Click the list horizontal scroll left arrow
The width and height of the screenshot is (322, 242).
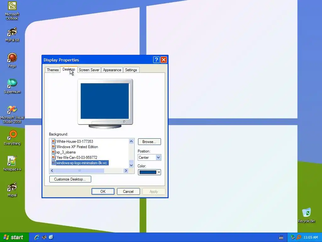pos(52,170)
